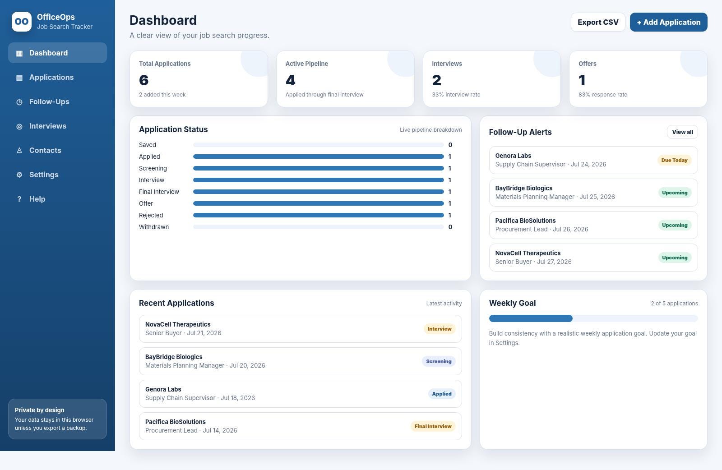
Task: Click the Follow-Ups clock icon
Action: pos(19,102)
